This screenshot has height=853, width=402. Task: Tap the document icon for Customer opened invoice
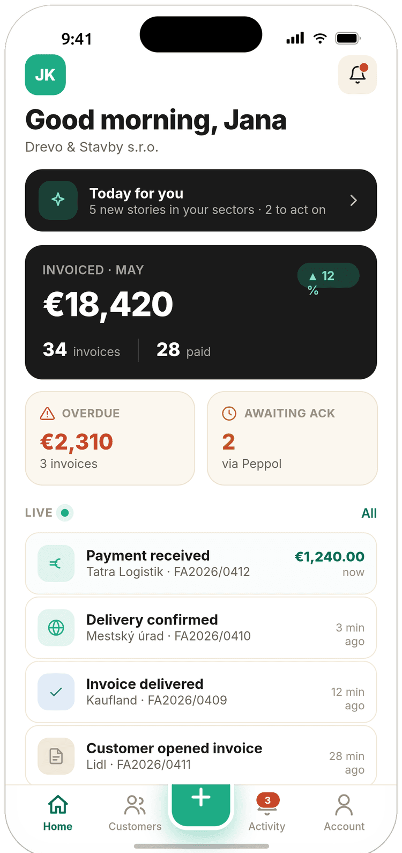point(56,756)
